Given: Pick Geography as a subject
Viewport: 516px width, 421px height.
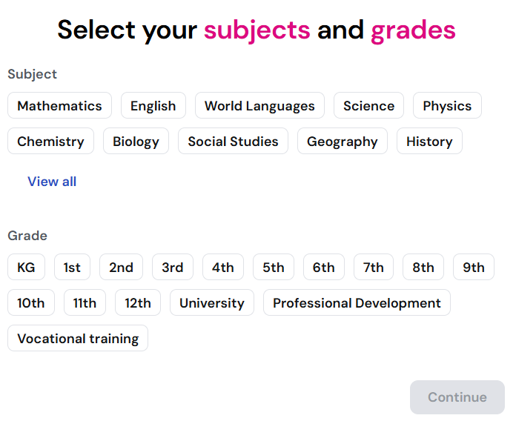Looking at the screenshot, I should point(342,142).
